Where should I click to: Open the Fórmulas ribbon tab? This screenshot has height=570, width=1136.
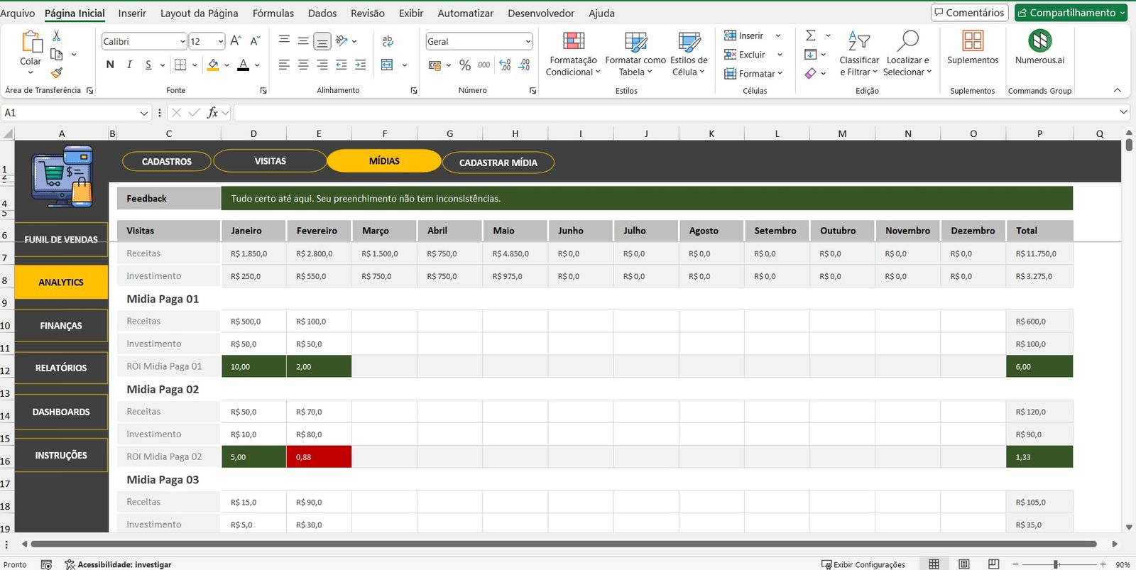click(273, 13)
